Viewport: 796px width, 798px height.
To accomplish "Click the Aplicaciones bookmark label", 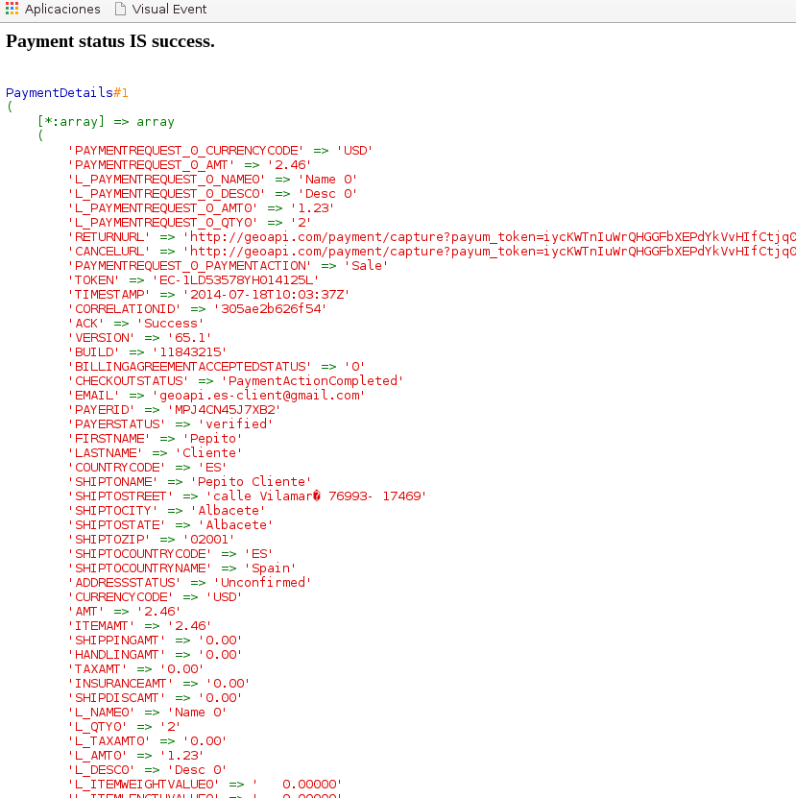I will pos(62,10).
